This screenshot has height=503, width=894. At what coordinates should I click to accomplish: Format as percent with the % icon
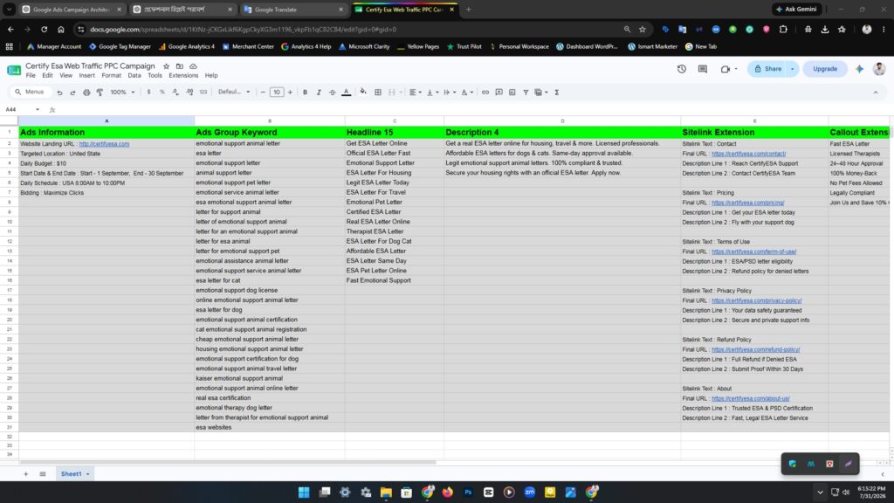pos(162,92)
